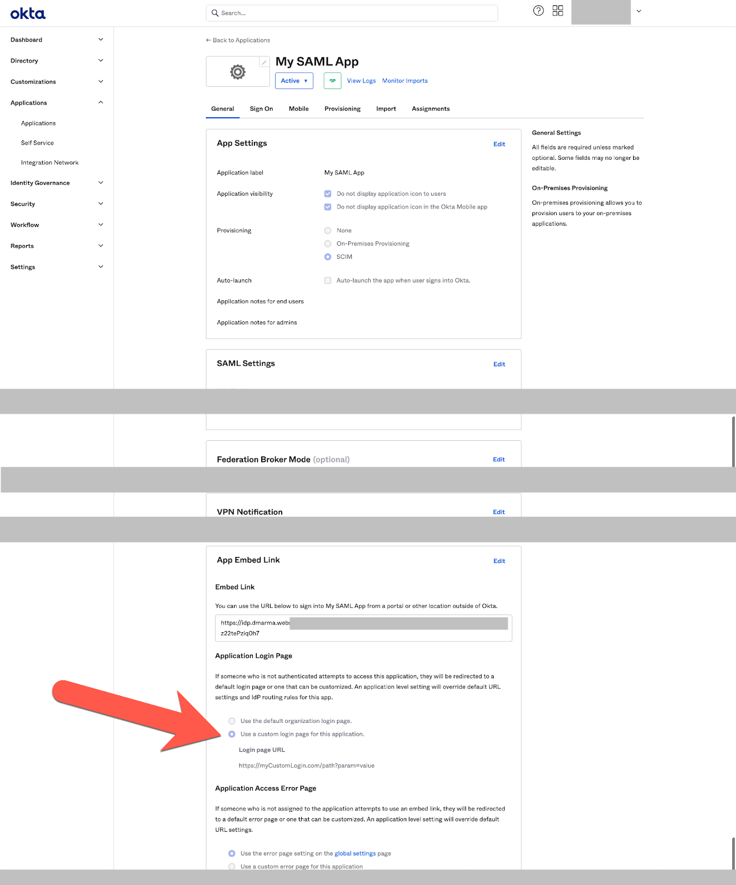Click the Okta logo
This screenshot has width=736, height=885.
pyautogui.click(x=28, y=13)
